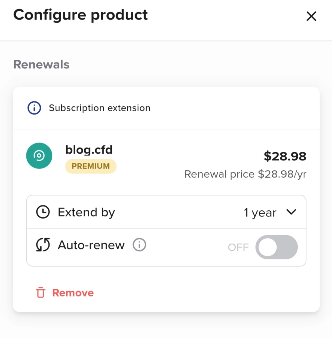
Task: Click the Renewal price $28.98/yr text
Action: coord(245,174)
